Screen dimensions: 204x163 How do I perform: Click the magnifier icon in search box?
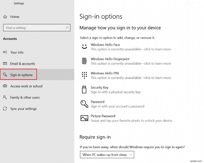[67, 28]
